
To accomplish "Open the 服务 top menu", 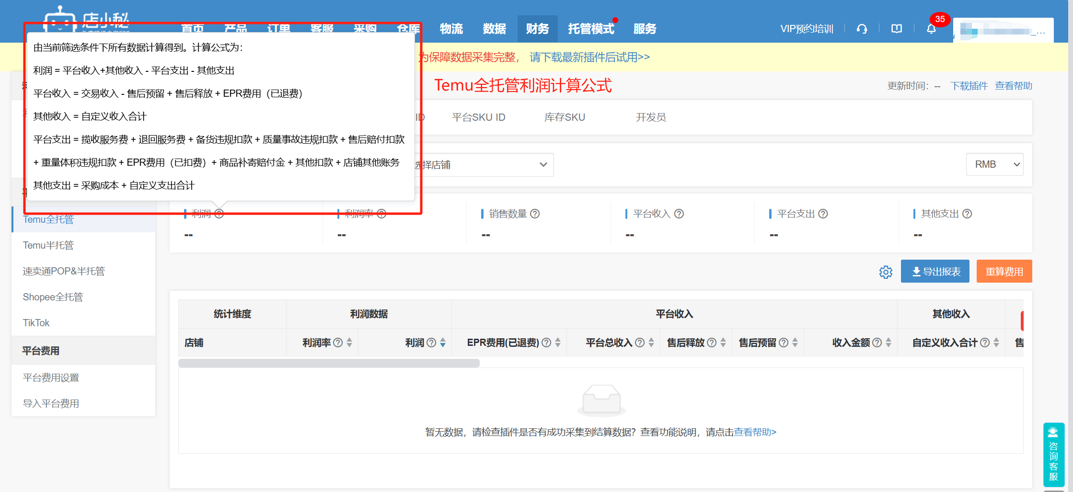I will [x=645, y=29].
